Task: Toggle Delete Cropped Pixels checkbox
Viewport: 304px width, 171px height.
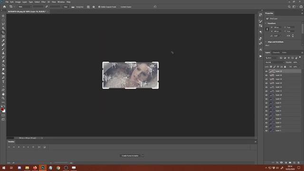Action: pyautogui.click(x=99, y=7)
